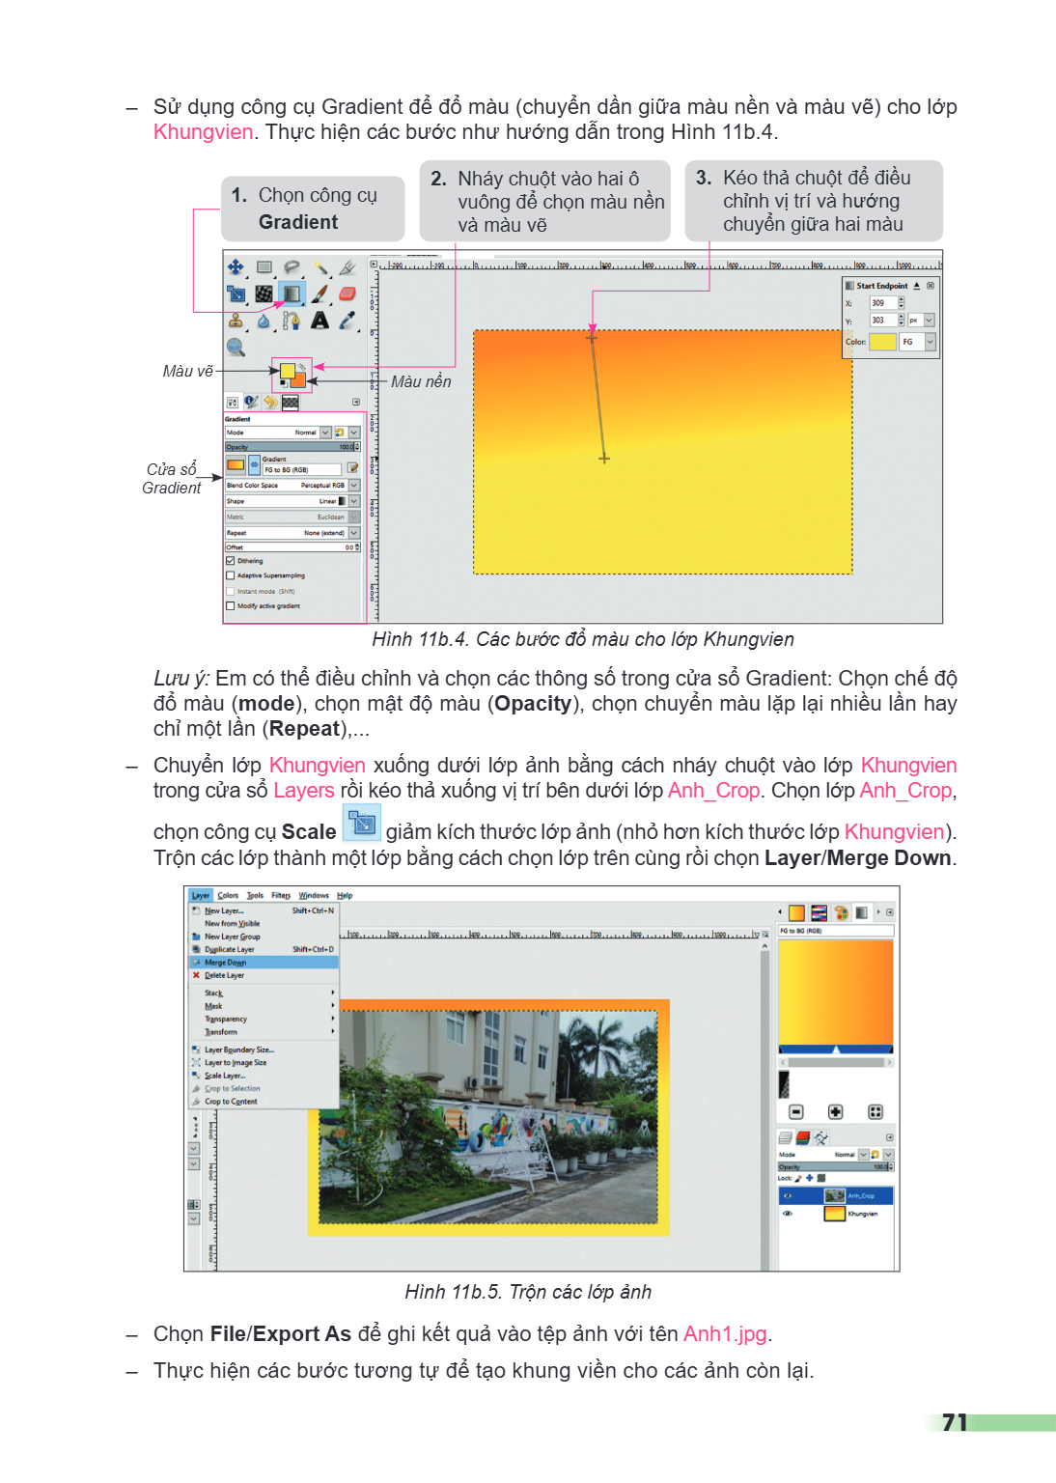This screenshot has width=1056, height=1483.
Task: Expand the Shape Linear dropdown
Action: [x=354, y=501]
